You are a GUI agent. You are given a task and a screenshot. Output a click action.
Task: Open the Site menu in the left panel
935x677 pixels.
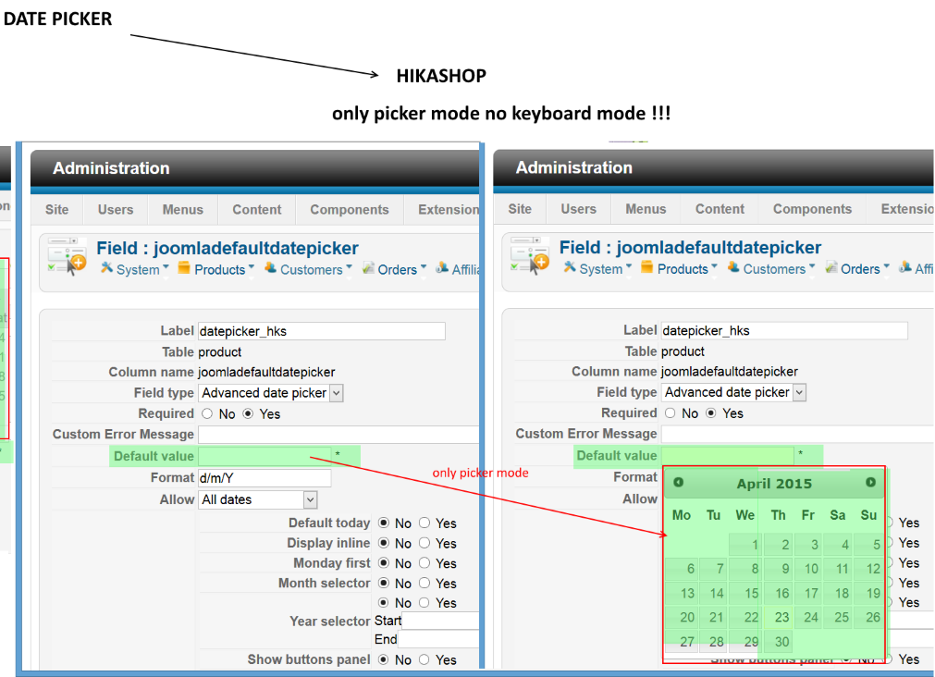point(56,209)
